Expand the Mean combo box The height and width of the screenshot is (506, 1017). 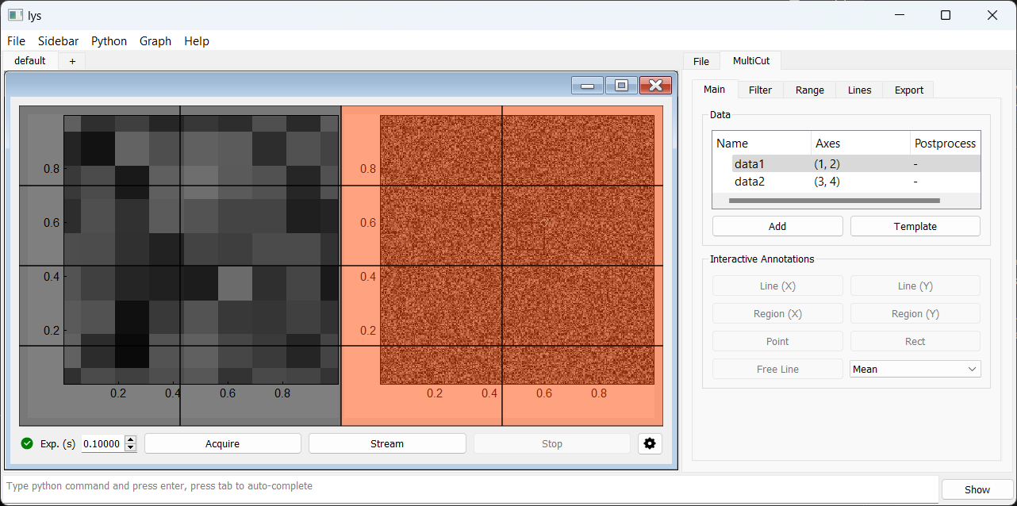tap(915, 369)
